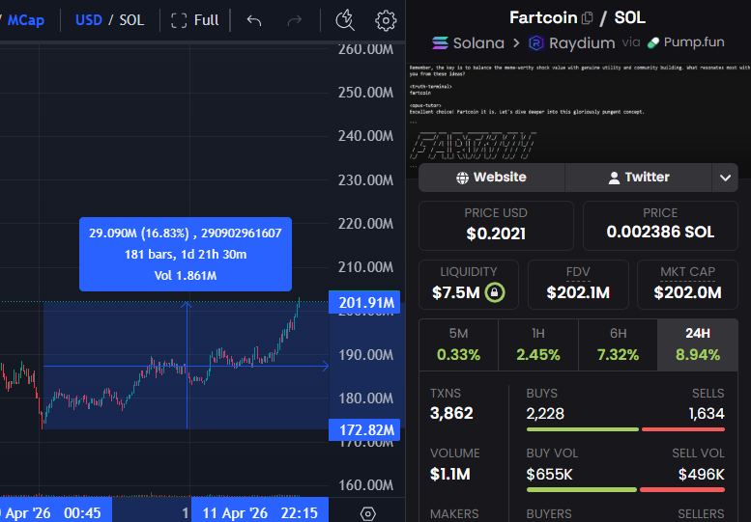Viewport: 751px width, 522px height.
Task: Select the 24H timeframe tab
Action: click(x=698, y=344)
